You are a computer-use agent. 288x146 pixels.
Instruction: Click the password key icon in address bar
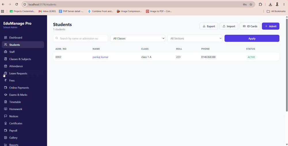(x=245, y=4)
